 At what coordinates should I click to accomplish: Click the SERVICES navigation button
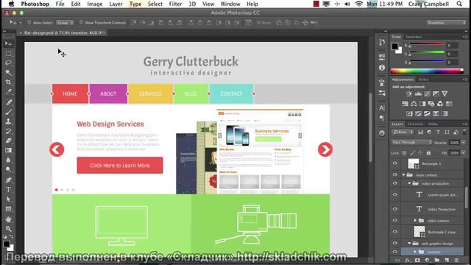coord(150,93)
